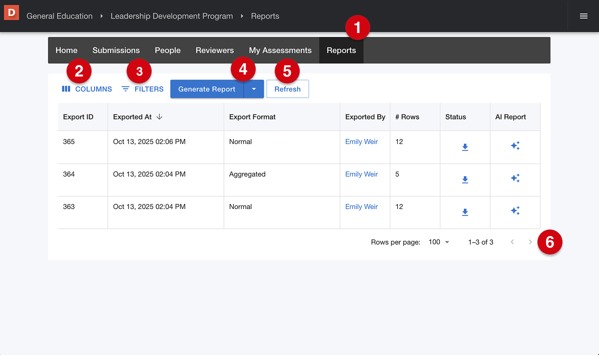
Task: Click the Rows per page label
Action: tap(395, 242)
